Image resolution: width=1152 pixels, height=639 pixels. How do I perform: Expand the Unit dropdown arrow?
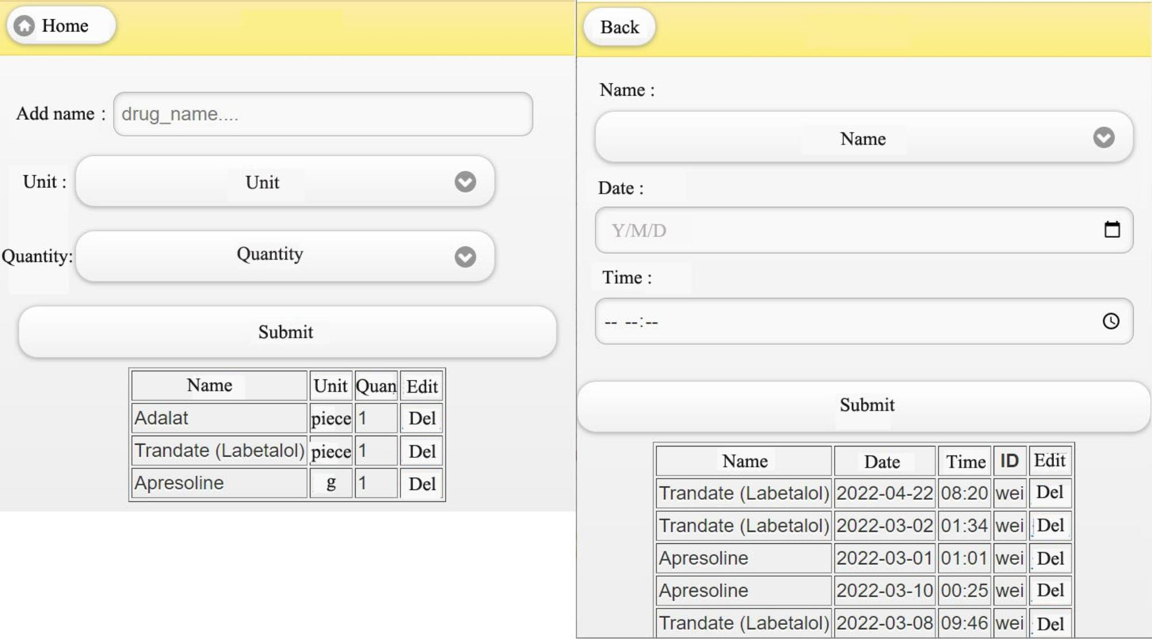point(465,182)
